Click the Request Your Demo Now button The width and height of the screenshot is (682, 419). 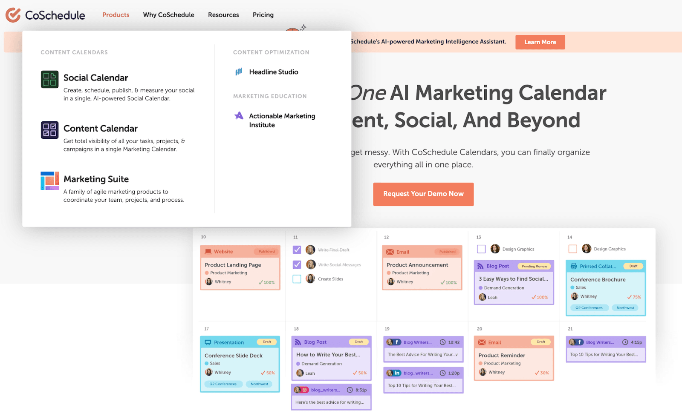coord(423,194)
